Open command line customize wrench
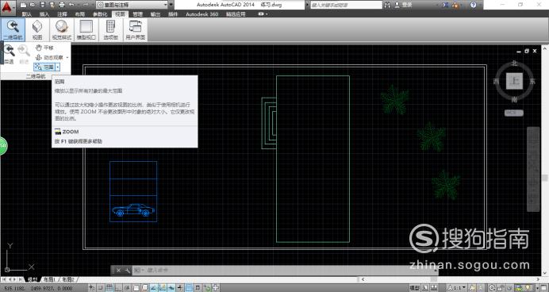The image size is (549, 292). [127, 271]
